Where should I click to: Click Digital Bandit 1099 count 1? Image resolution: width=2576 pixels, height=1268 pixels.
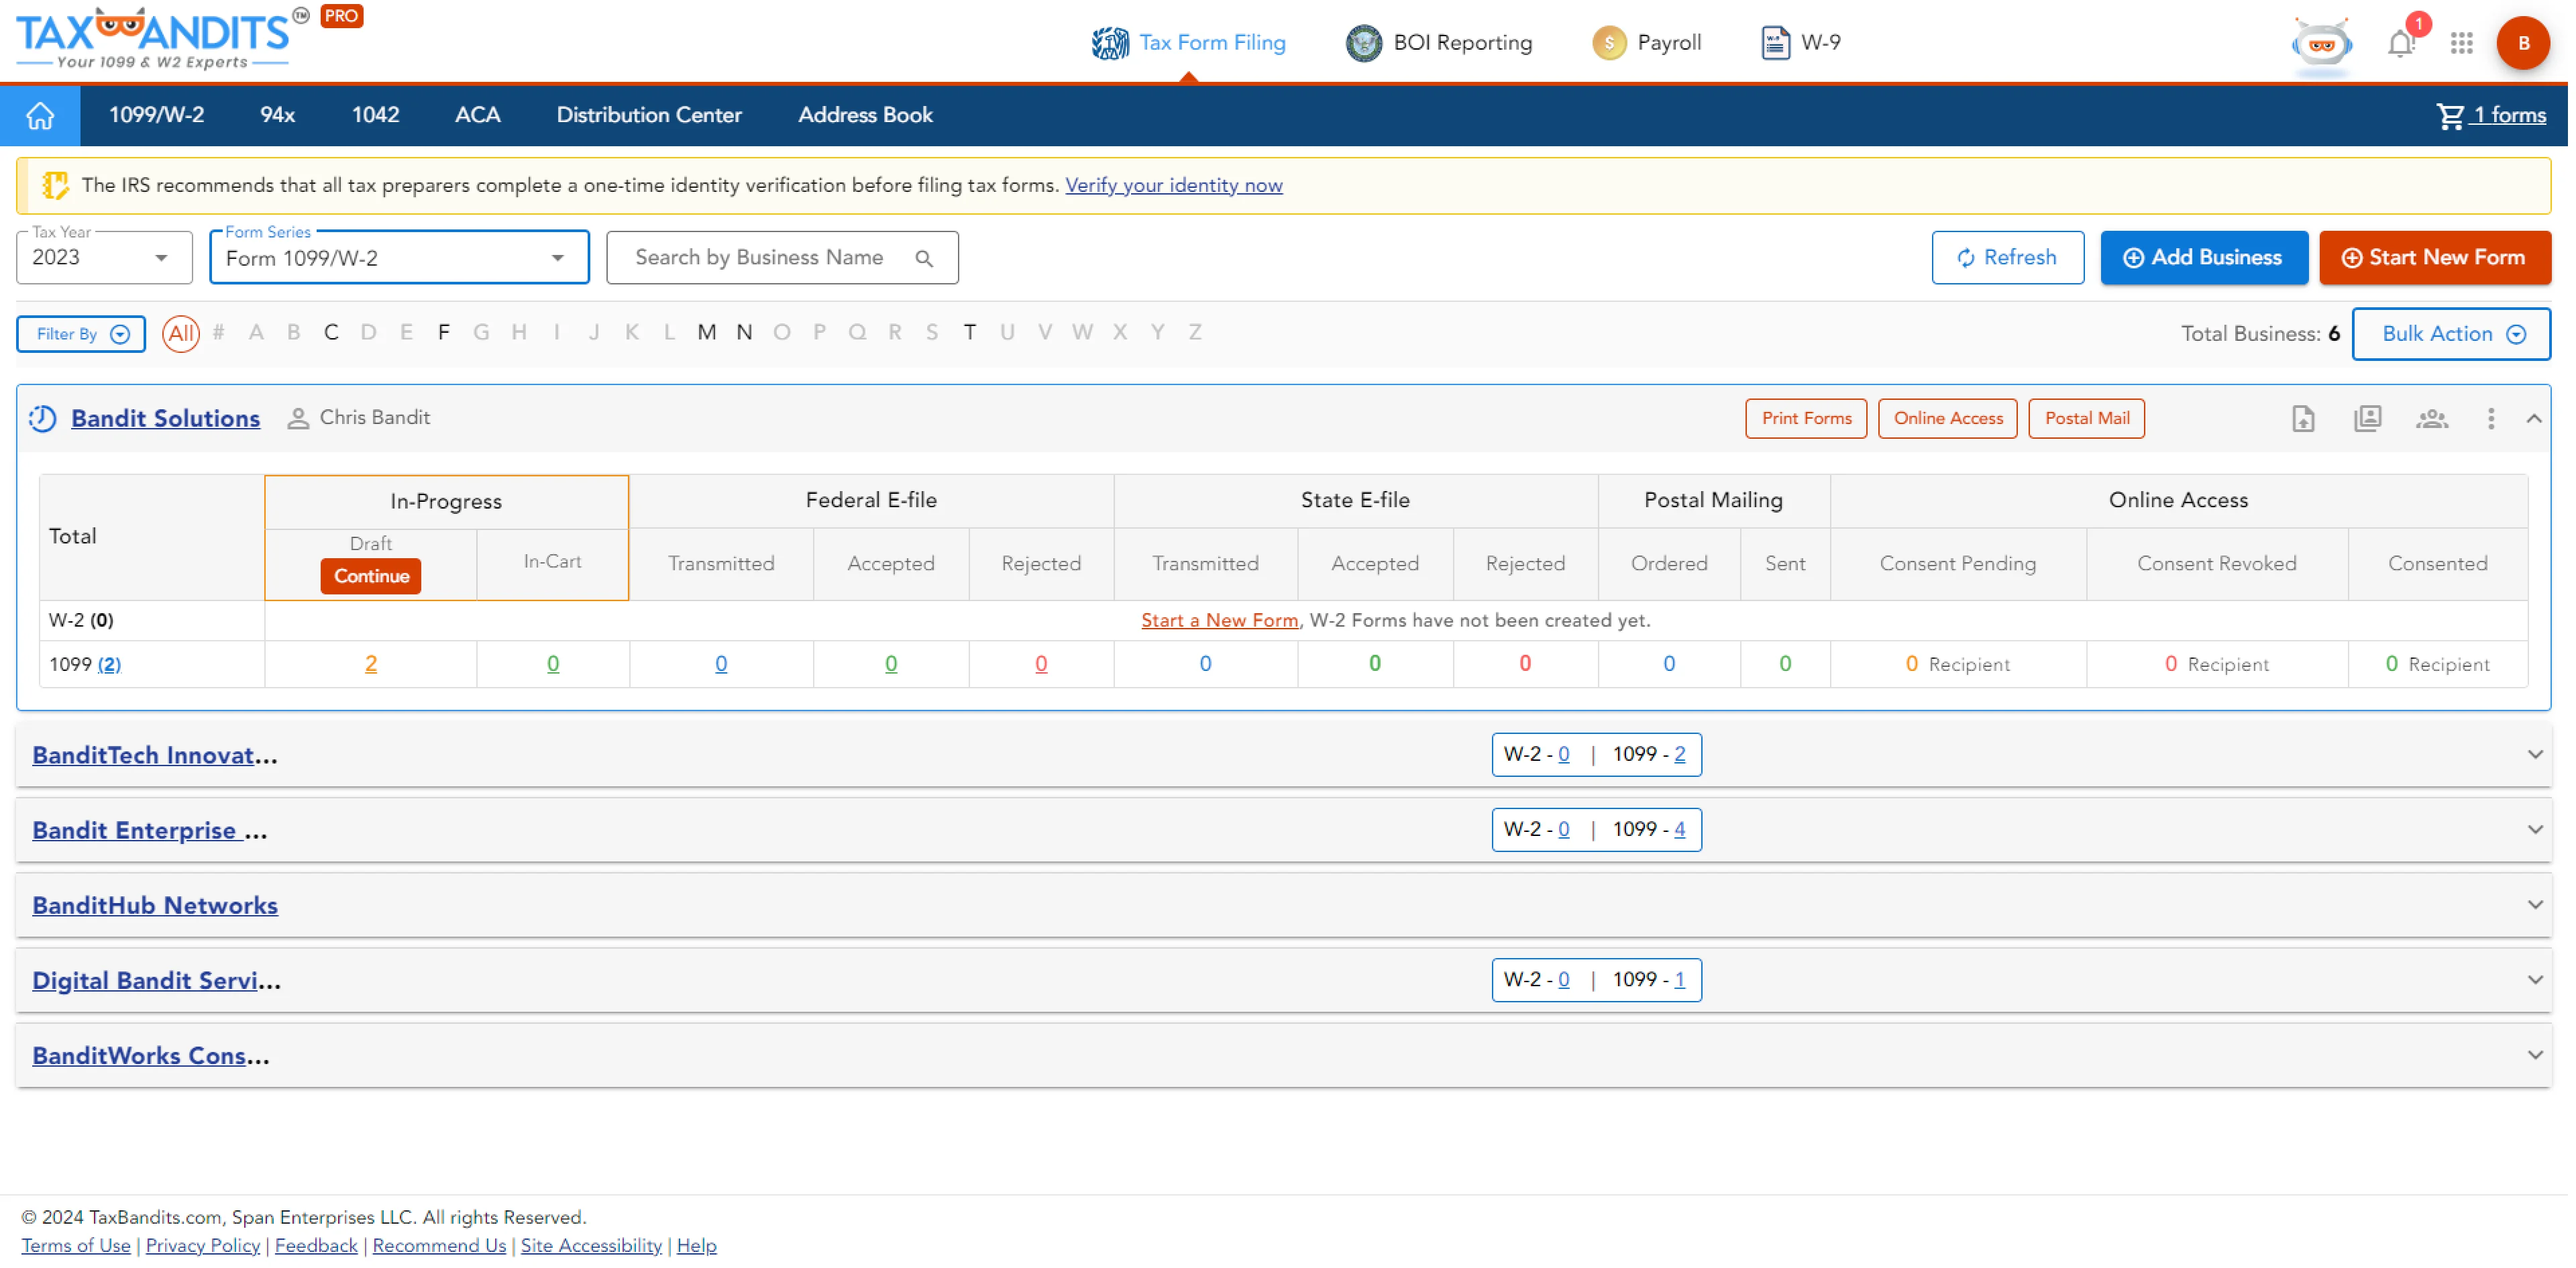point(1679,979)
